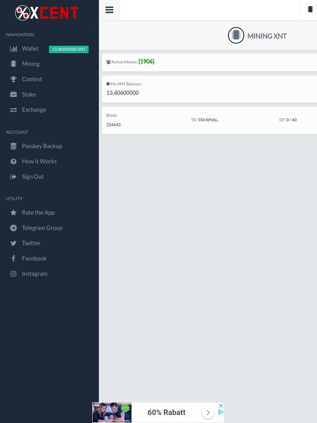
Task: Click the Exchange arrows icon
Action: (x=13, y=110)
